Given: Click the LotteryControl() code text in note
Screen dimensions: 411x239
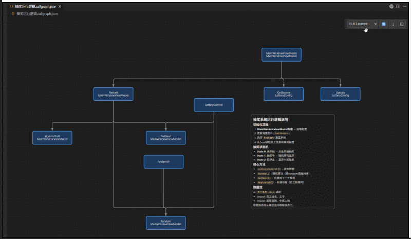Looking at the screenshot, I should (x=269, y=169).
